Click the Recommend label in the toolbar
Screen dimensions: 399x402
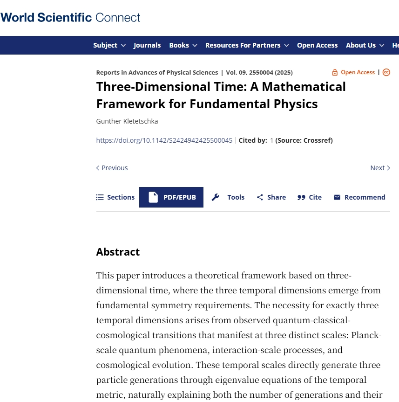(365, 197)
